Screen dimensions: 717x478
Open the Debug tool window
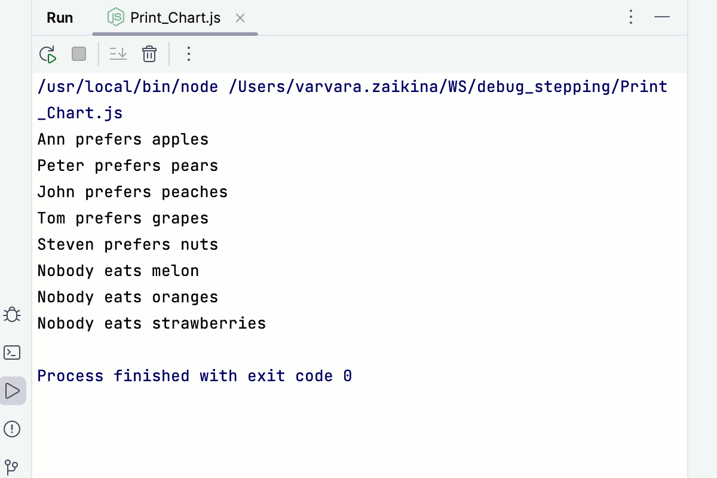pyautogui.click(x=12, y=315)
